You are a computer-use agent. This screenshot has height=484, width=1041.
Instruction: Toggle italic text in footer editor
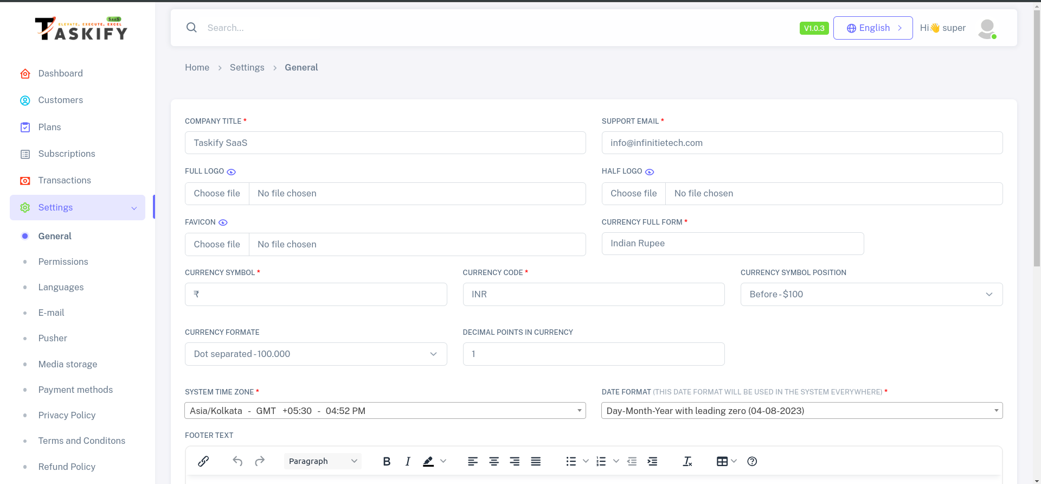click(x=408, y=461)
